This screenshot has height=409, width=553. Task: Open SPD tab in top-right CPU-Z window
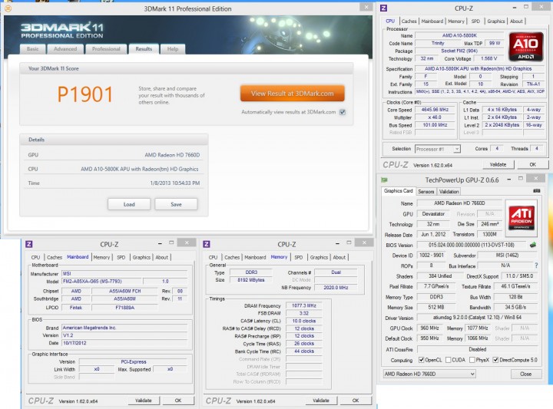475,21
